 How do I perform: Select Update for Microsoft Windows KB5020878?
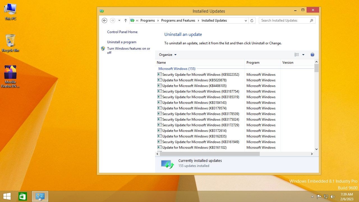tap(235, 80)
